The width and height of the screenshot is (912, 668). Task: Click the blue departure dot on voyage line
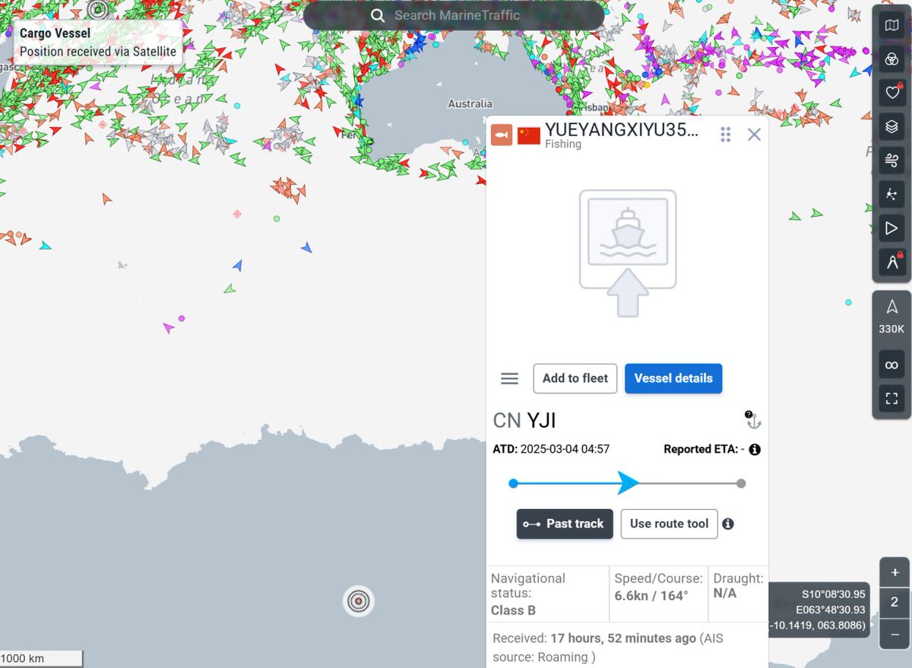pyautogui.click(x=513, y=483)
